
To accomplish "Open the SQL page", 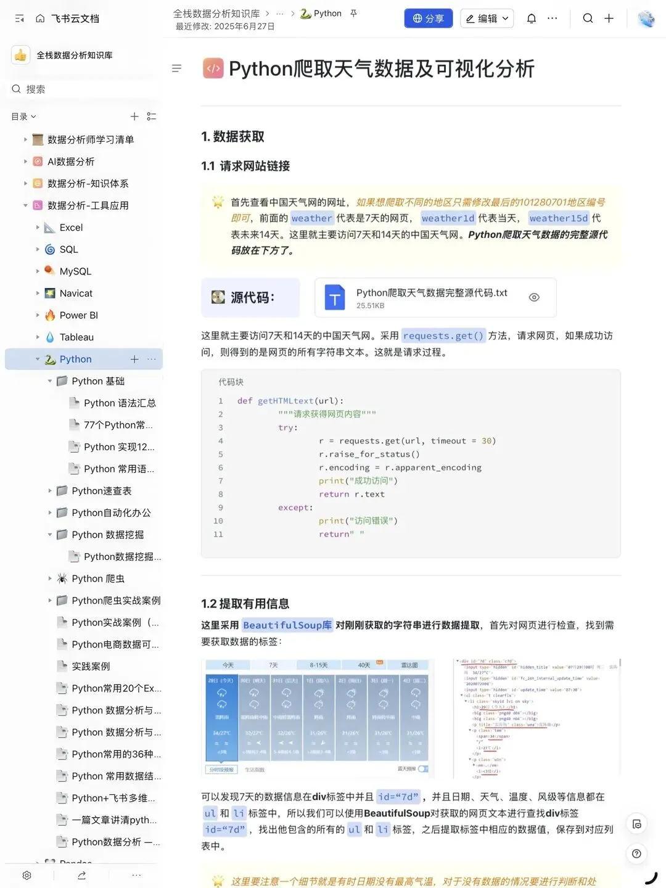I will (x=68, y=249).
